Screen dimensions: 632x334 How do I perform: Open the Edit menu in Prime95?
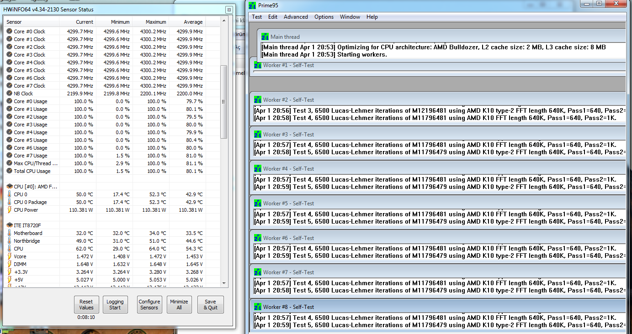[x=273, y=17]
